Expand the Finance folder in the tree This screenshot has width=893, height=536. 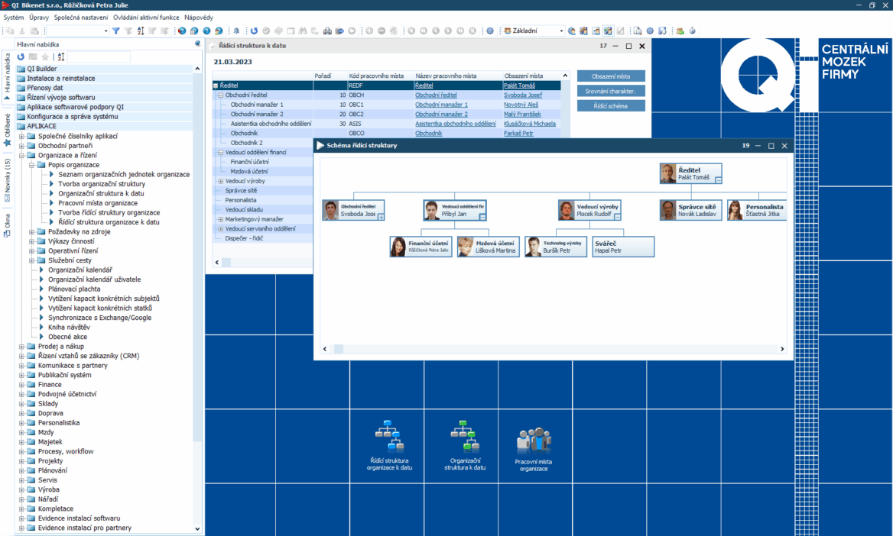(22, 385)
